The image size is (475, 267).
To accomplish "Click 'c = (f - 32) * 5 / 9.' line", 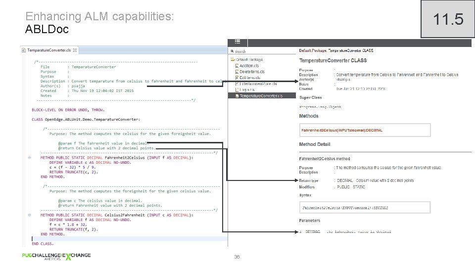I will (72, 167).
